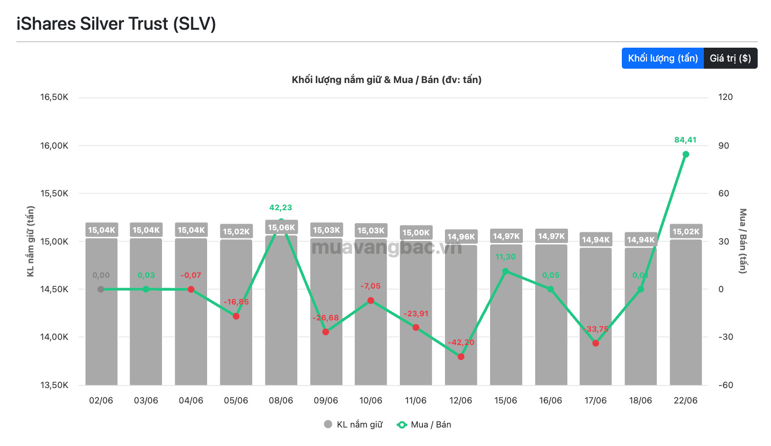Select the -42,20 red point on 12/06
Image resolution: width=771 pixels, height=446 pixels.
460,357
